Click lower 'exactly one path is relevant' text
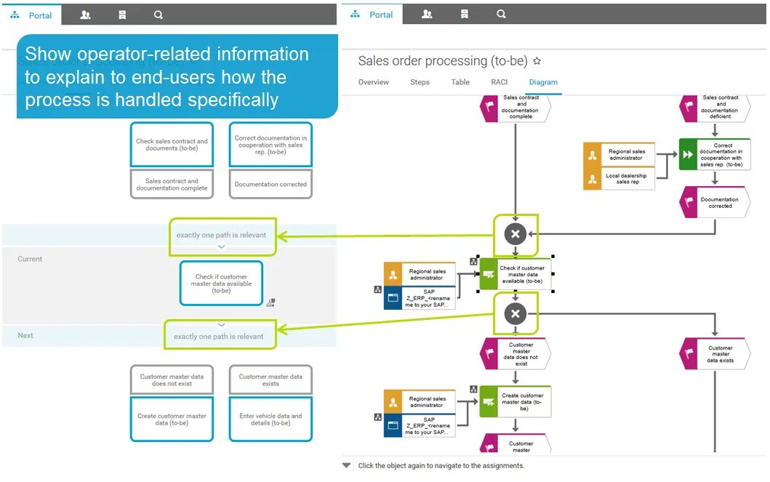 pos(219,336)
